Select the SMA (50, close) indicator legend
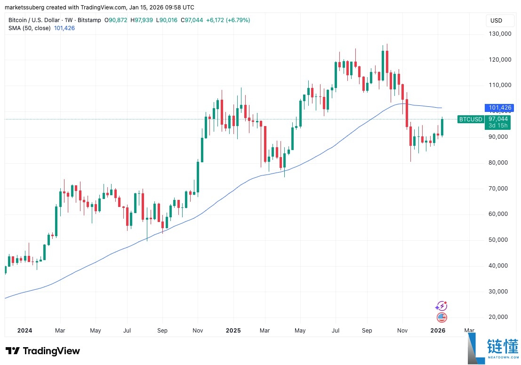The height and width of the screenshot is (365, 521). (x=30, y=28)
